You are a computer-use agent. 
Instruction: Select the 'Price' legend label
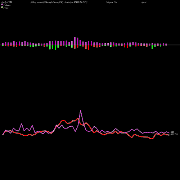(6, 8)
